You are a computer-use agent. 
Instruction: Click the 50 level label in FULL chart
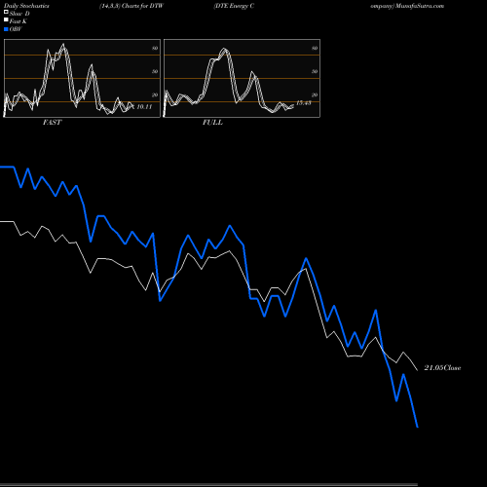click(315, 71)
